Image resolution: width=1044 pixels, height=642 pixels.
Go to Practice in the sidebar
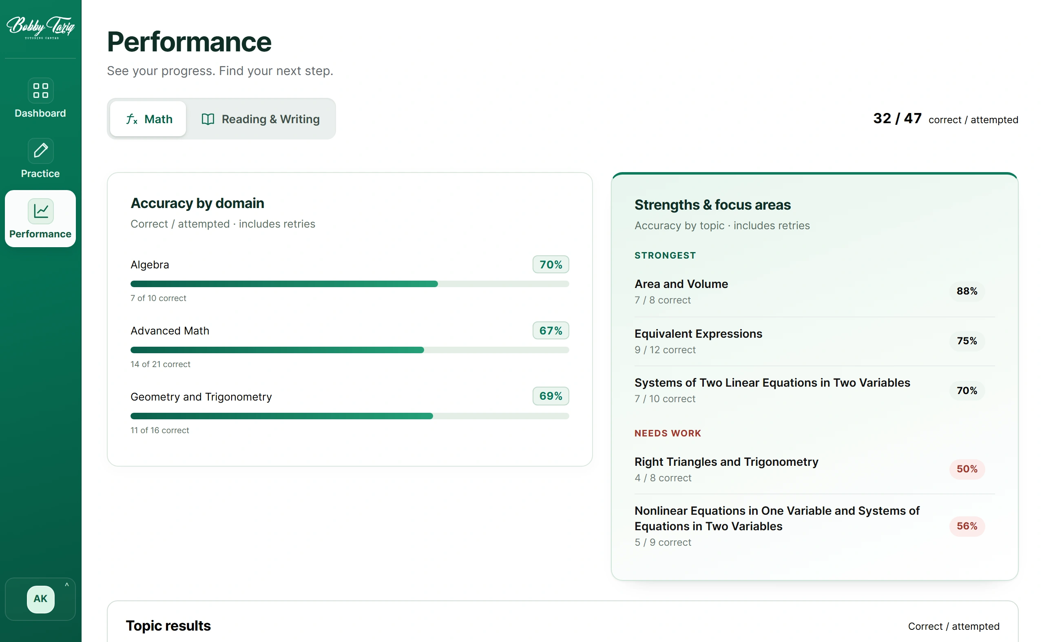[40, 159]
